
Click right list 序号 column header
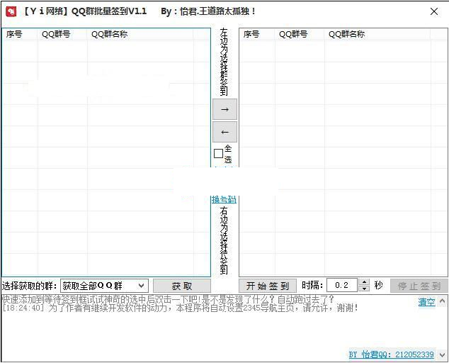(251, 34)
